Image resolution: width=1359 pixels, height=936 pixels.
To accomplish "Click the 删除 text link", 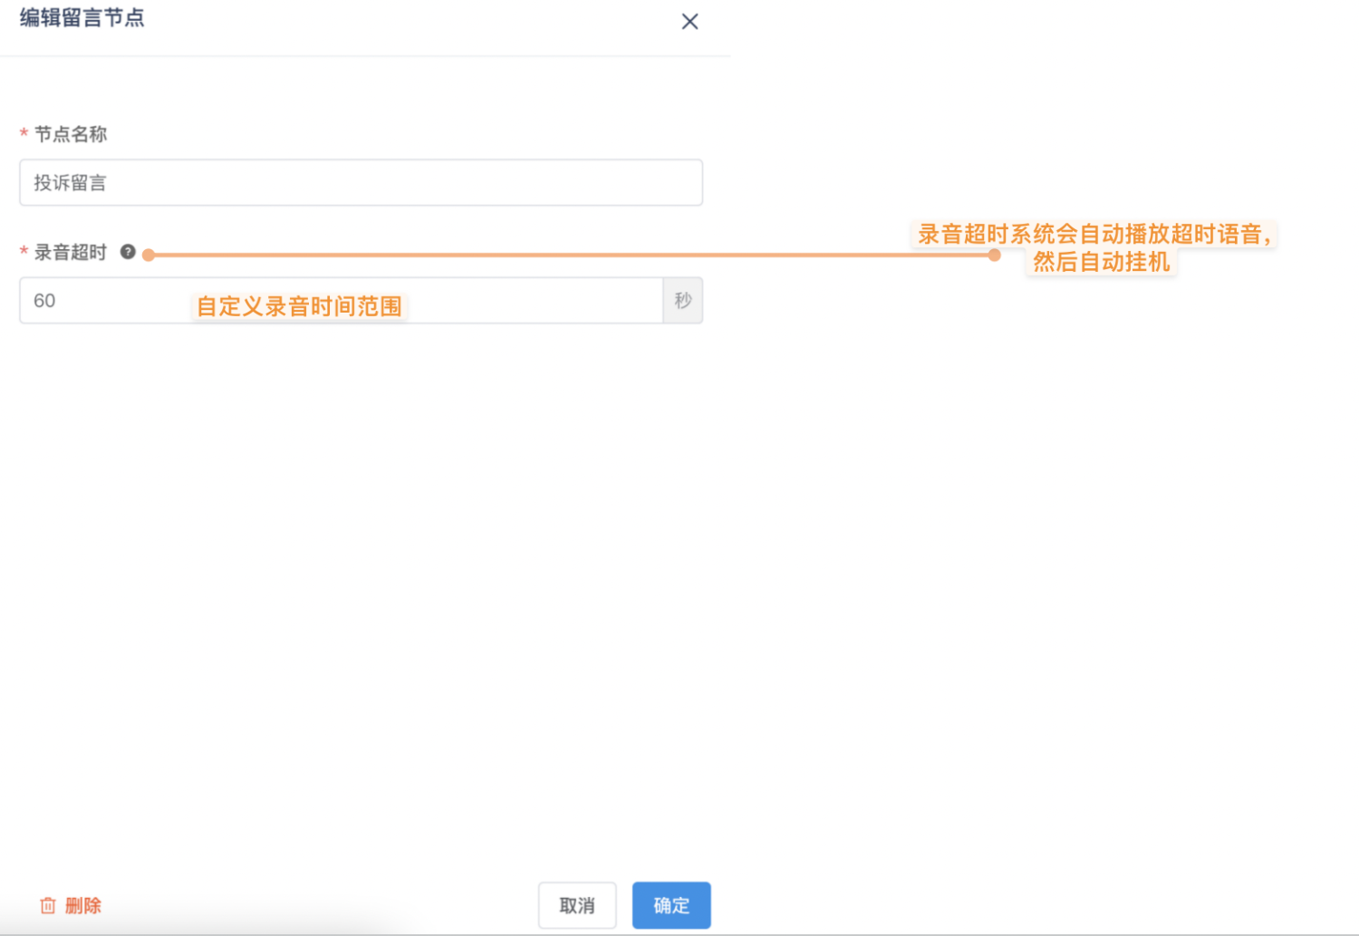I will coord(83,905).
